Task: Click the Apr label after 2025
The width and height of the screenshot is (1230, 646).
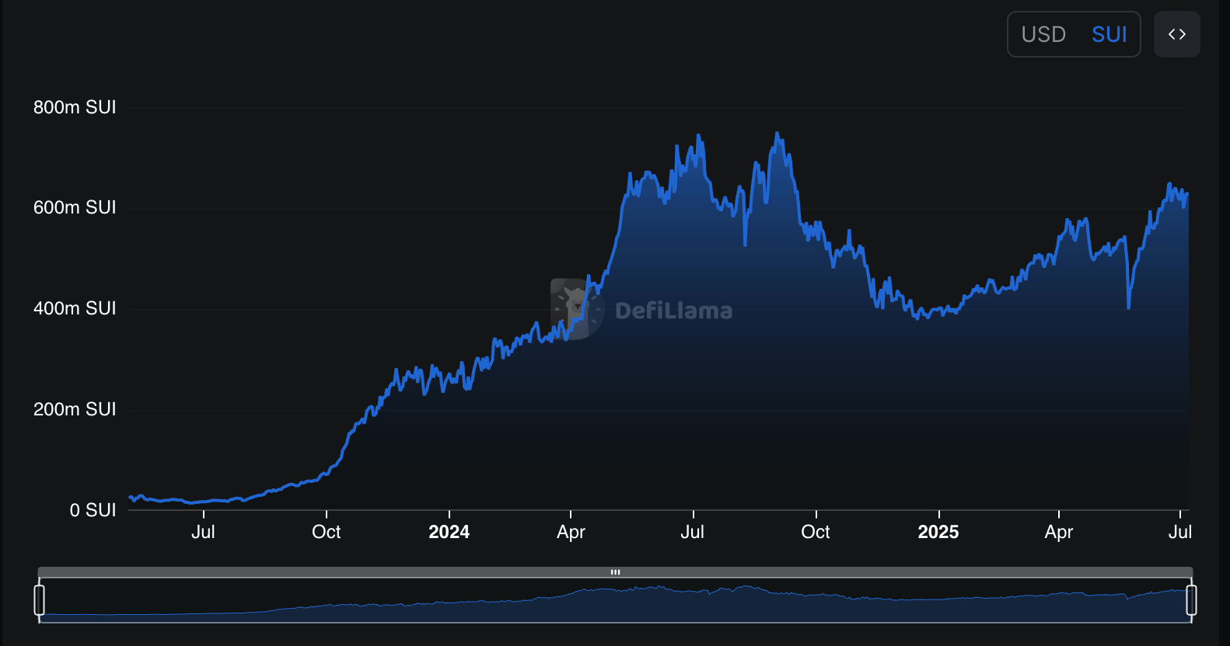Action: pos(1059,532)
